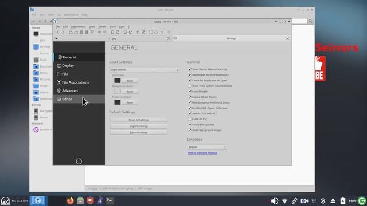Enable the Close on ESC checkbox

coord(190,119)
